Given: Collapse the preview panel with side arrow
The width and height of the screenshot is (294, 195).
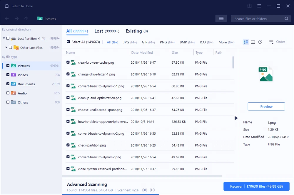Looking at the screenshot, I should pyautogui.click(x=236, y=118).
